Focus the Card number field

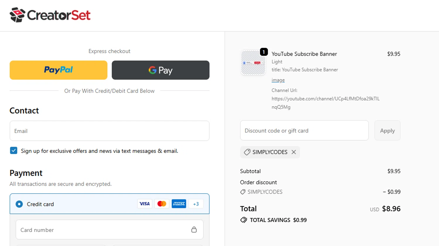coord(109,230)
